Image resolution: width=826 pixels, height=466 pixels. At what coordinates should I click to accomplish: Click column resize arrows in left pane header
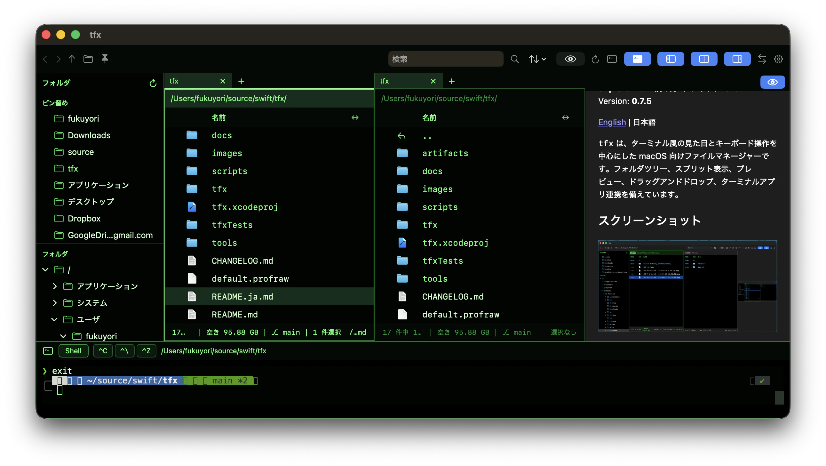pyautogui.click(x=355, y=118)
